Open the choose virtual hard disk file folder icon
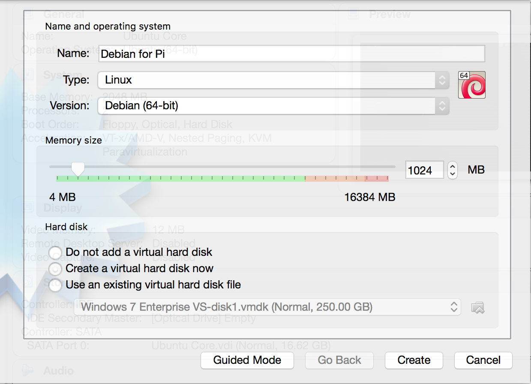 (x=477, y=307)
